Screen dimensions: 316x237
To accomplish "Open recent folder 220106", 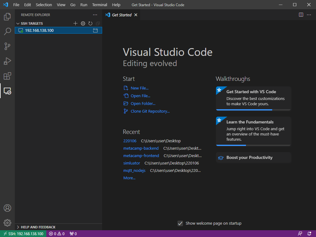I will (x=130, y=141).
